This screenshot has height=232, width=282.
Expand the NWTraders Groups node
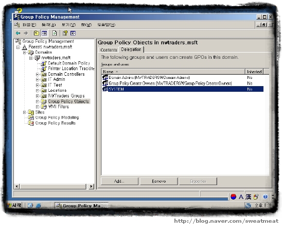coord(37,96)
